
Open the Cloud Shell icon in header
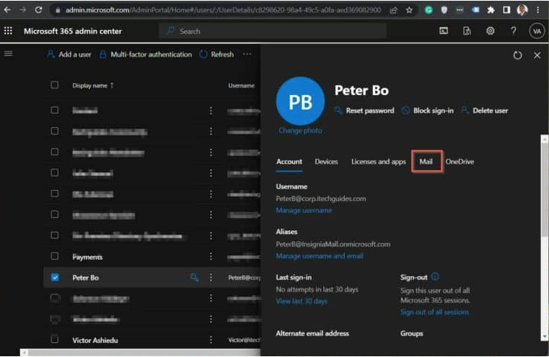[444, 31]
